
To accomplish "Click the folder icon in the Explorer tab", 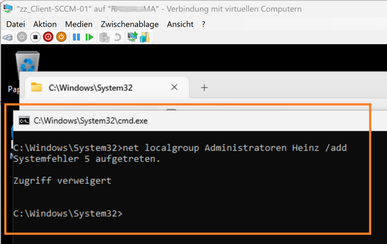I will (x=36, y=87).
